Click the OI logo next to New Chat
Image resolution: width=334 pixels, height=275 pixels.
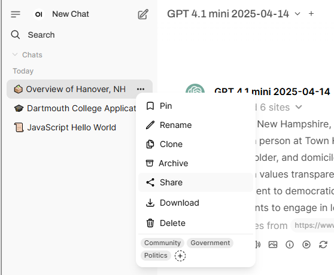(39, 14)
